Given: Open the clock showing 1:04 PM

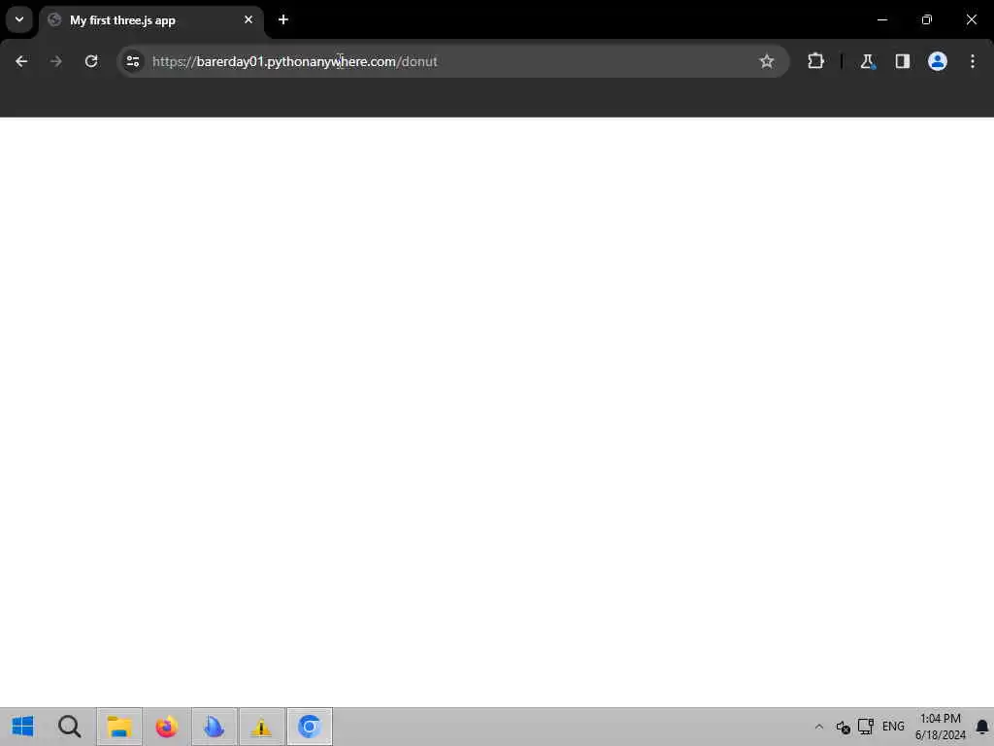Looking at the screenshot, I should (x=940, y=727).
